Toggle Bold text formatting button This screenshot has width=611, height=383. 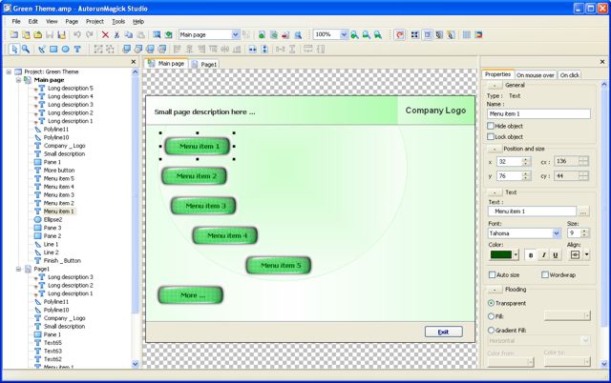point(531,254)
